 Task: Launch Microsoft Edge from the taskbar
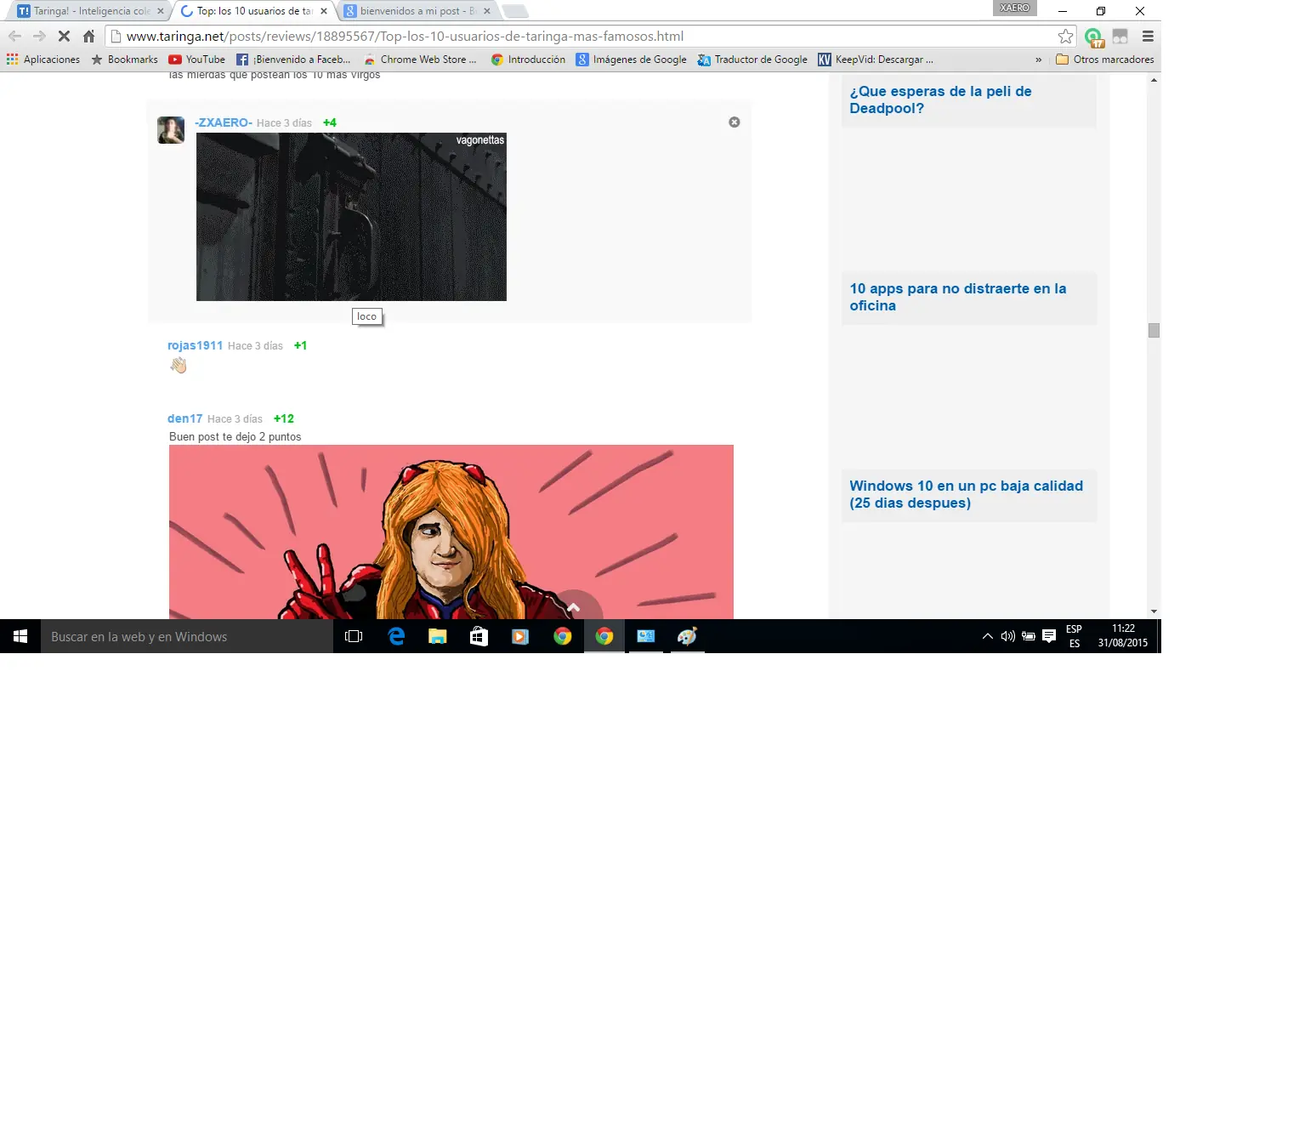click(396, 636)
